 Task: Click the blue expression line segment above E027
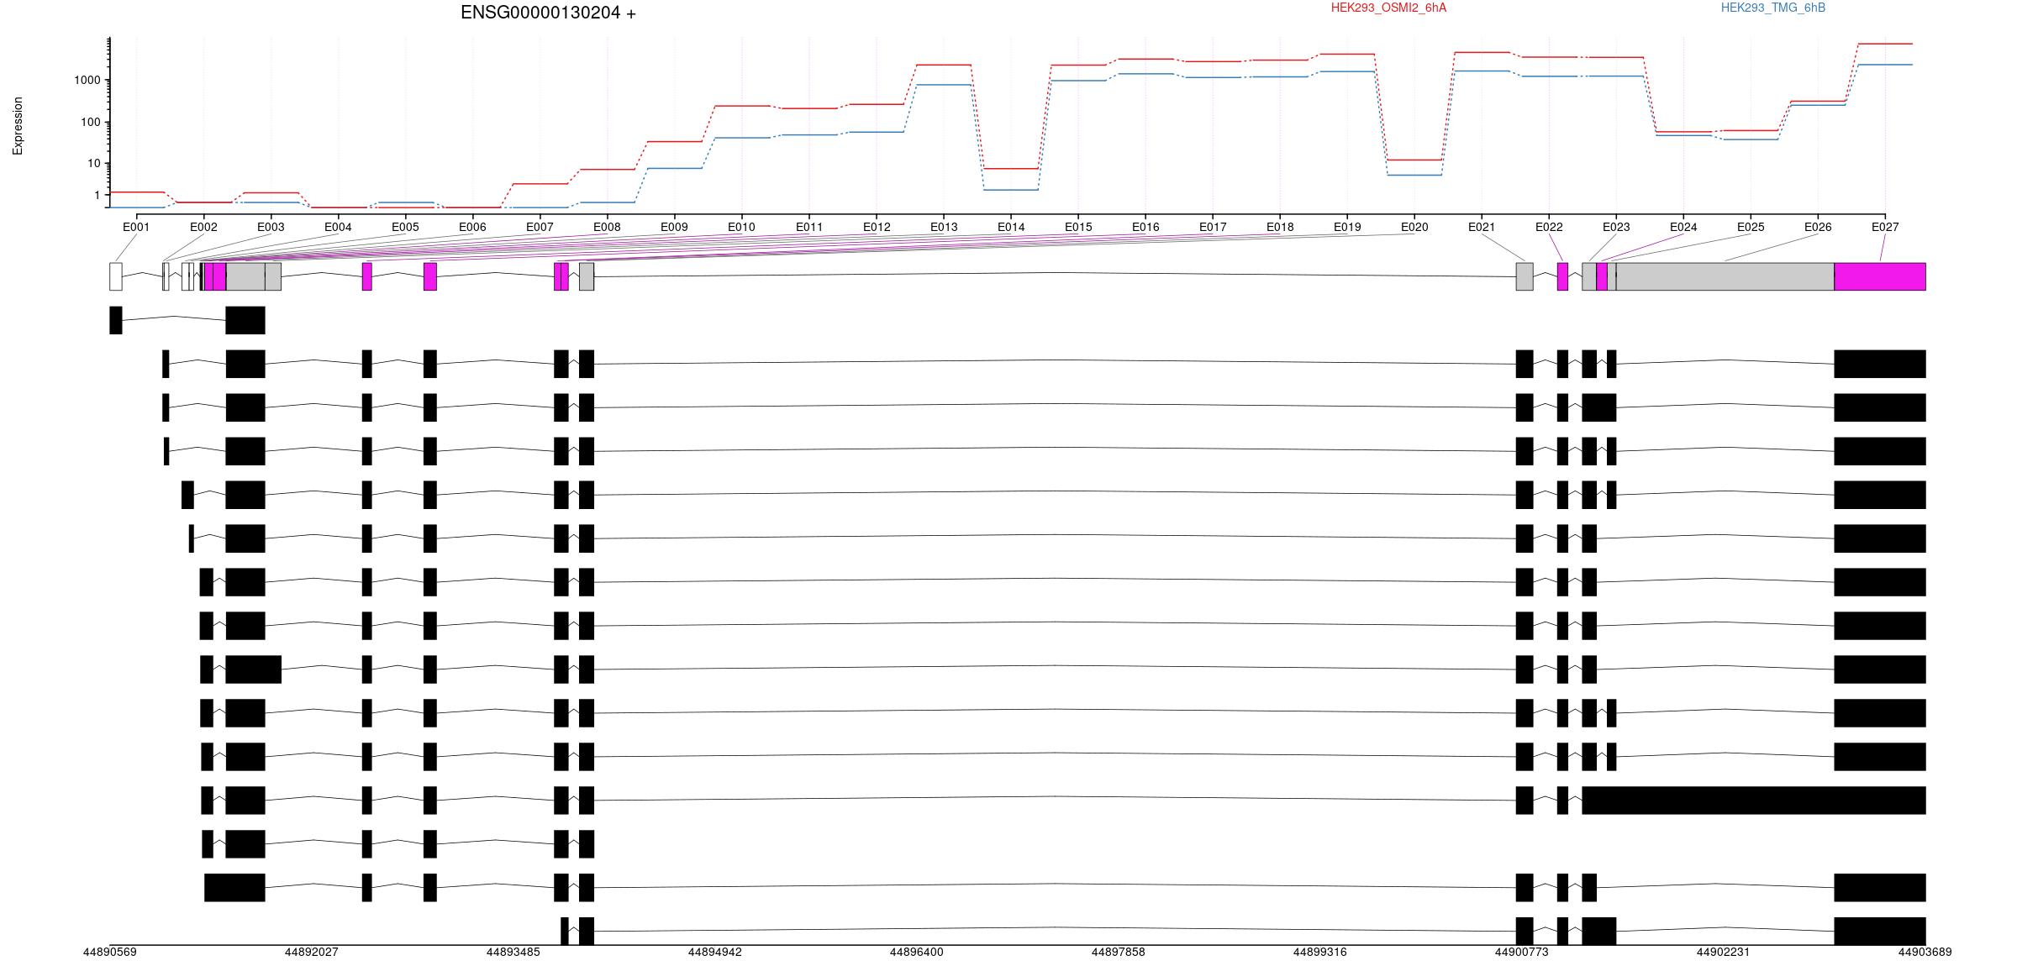tap(1885, 65)
